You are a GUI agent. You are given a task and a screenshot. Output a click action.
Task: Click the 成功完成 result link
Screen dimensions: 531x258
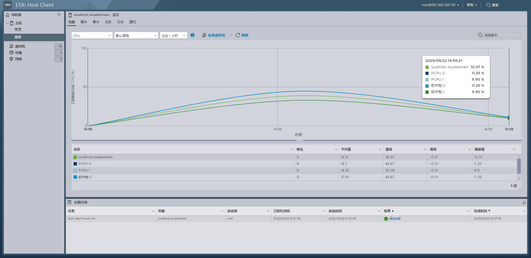395,218
